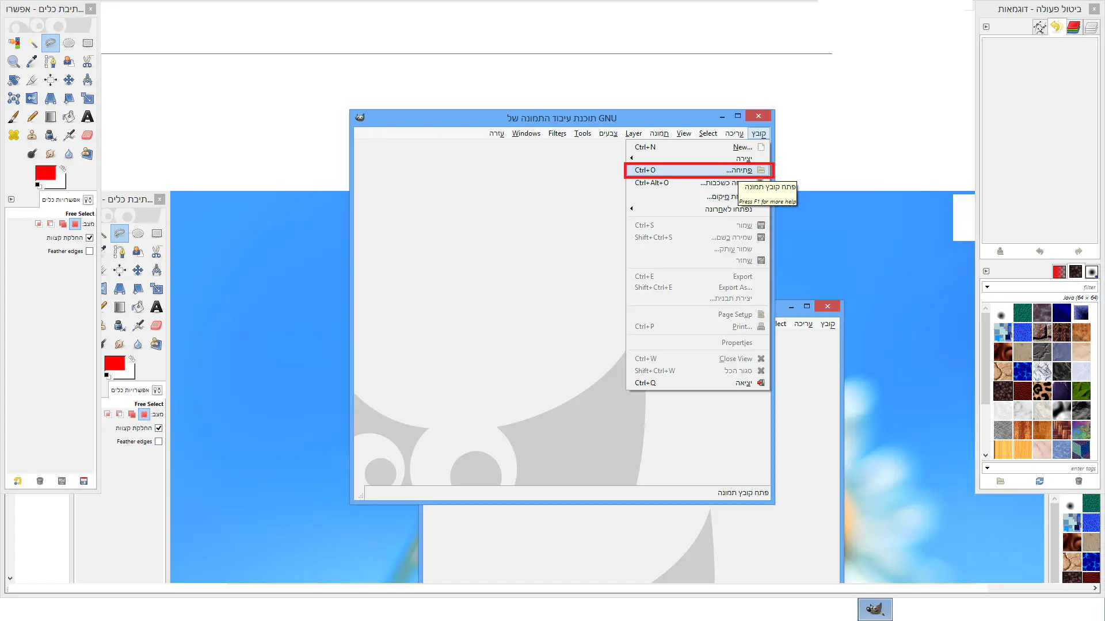Expand the pattern filter dropdown arrow
This screenshot has height=621, width=1105.
[x=987, y=287]
